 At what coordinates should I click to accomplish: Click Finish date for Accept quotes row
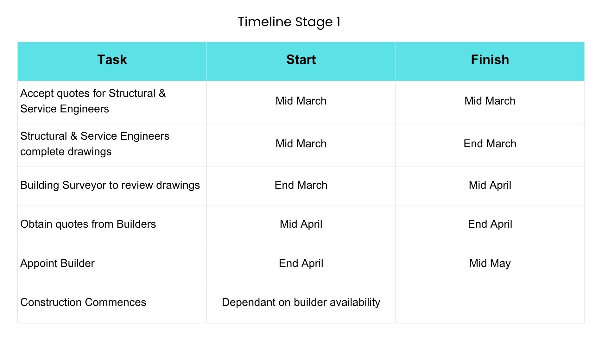click(490, 101)
